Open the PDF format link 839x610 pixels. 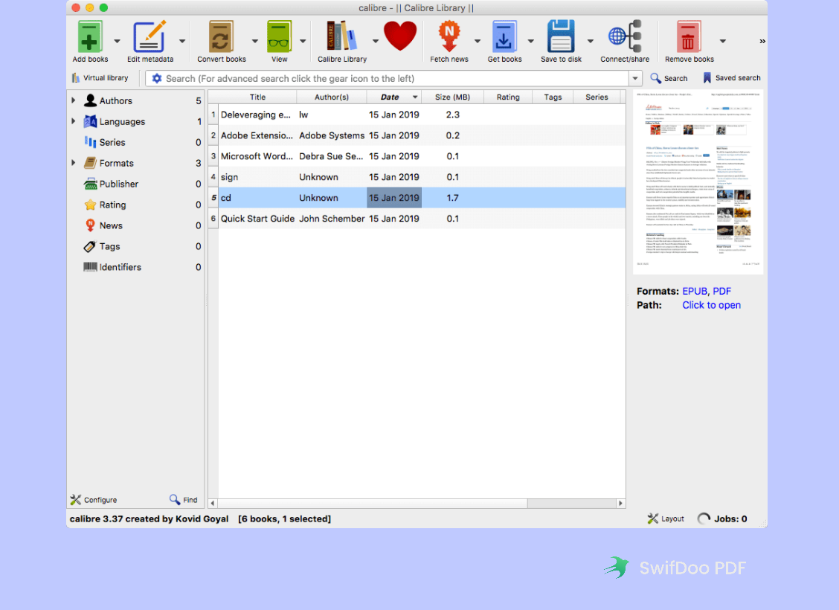tap(721, 291)
